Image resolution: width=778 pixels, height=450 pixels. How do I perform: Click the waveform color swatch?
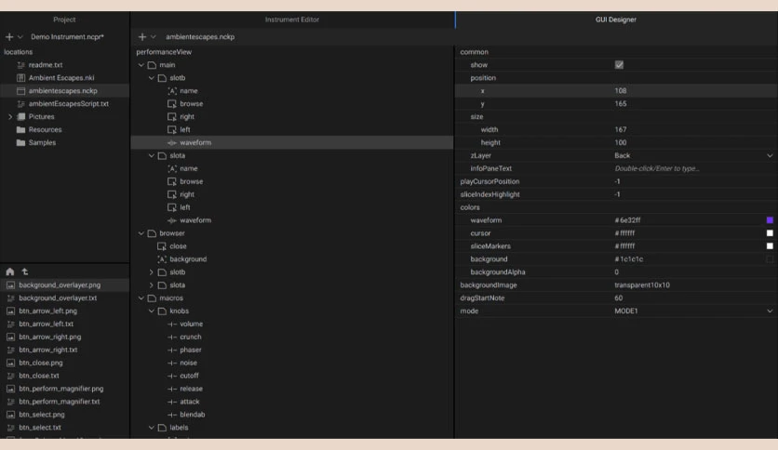770,220
